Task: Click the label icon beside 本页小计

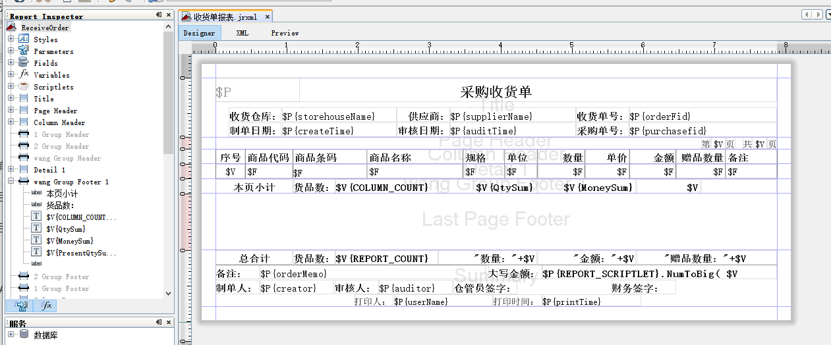Action: [x=36, y=194]
